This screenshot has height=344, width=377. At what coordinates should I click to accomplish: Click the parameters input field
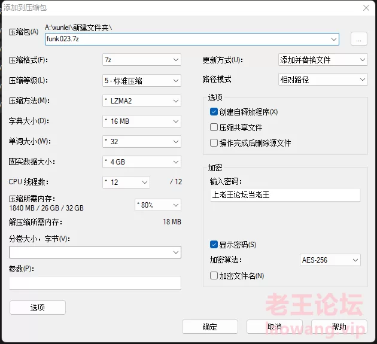pyautogui.click(x=95, y=283)
